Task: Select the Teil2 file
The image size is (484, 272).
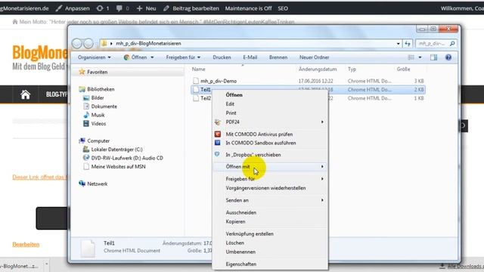Action: 206,98
